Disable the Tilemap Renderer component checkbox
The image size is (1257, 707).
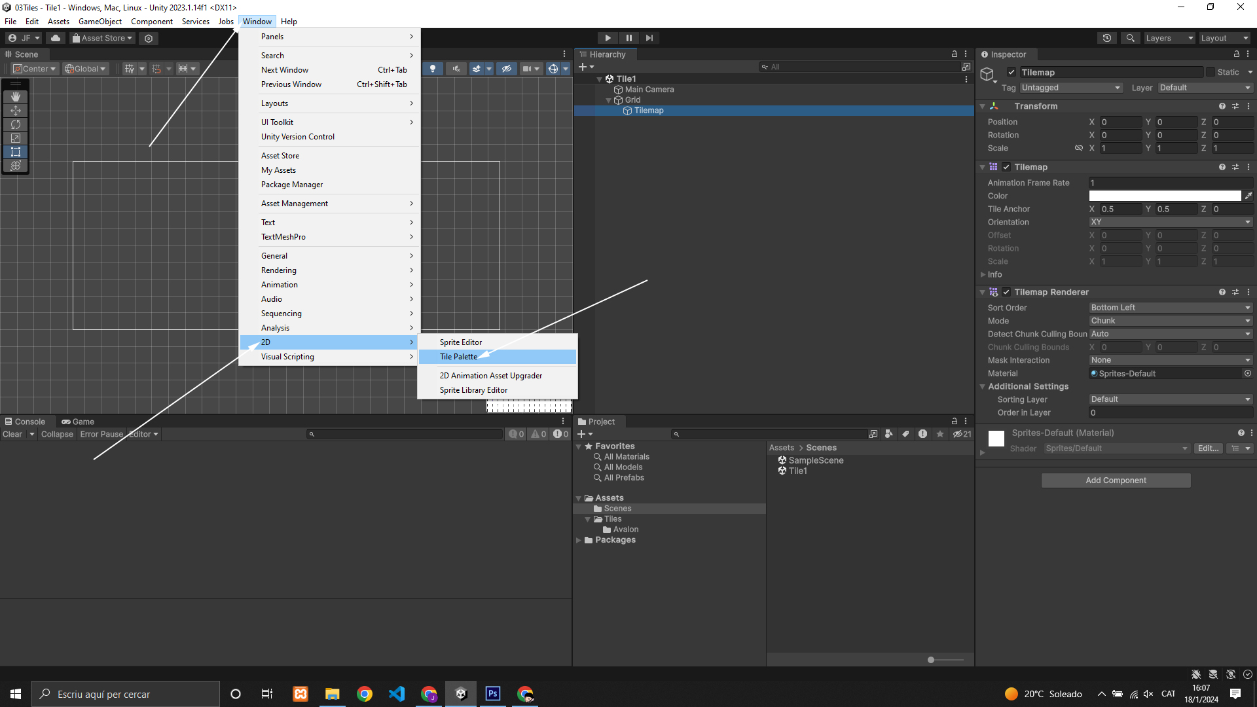[1006, 292]
